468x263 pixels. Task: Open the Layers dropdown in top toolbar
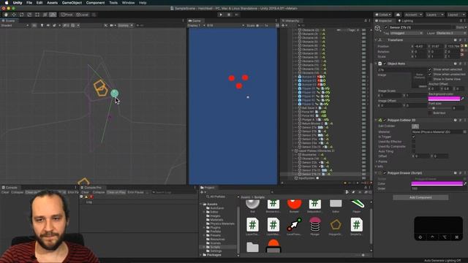point(434,15)
